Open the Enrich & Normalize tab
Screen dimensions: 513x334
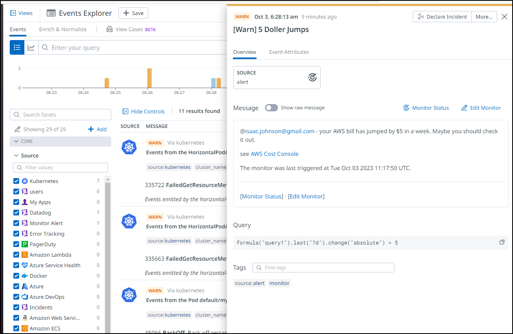tap(63, 30)
